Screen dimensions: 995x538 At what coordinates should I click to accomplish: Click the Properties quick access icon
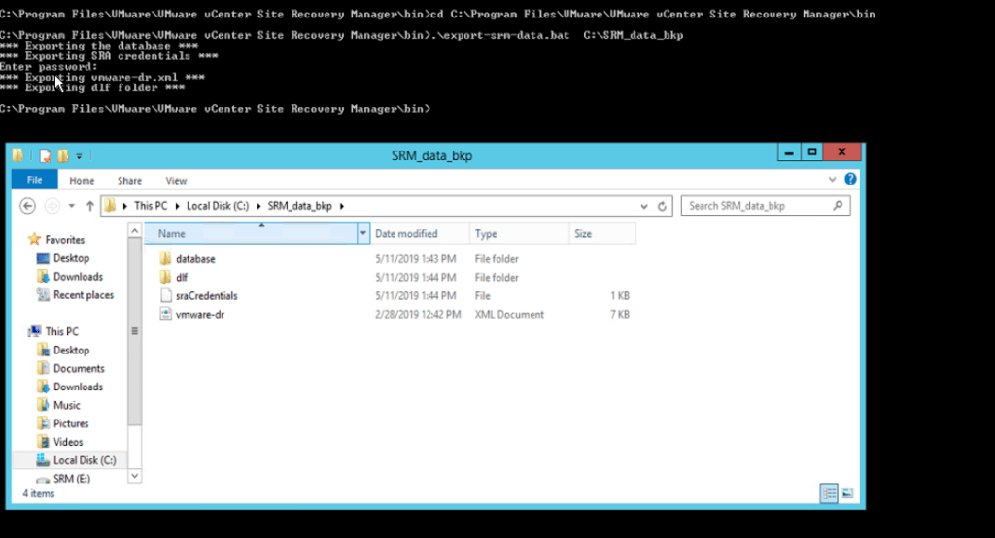[45, 155]
